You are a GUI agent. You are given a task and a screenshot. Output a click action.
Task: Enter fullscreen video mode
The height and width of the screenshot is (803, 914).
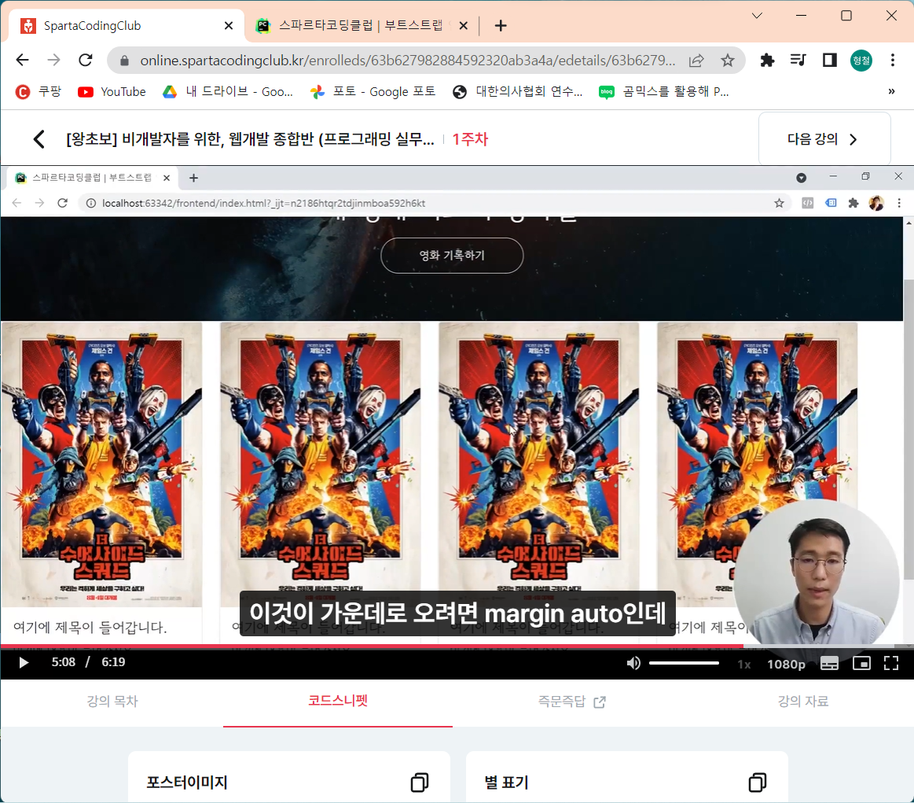tap(891, 663)
